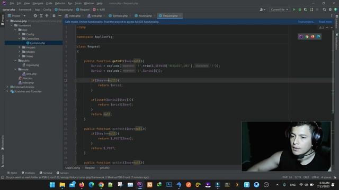
Task: Toggle the Project tool window sidebar button
Action: click(x=3, y=20)
